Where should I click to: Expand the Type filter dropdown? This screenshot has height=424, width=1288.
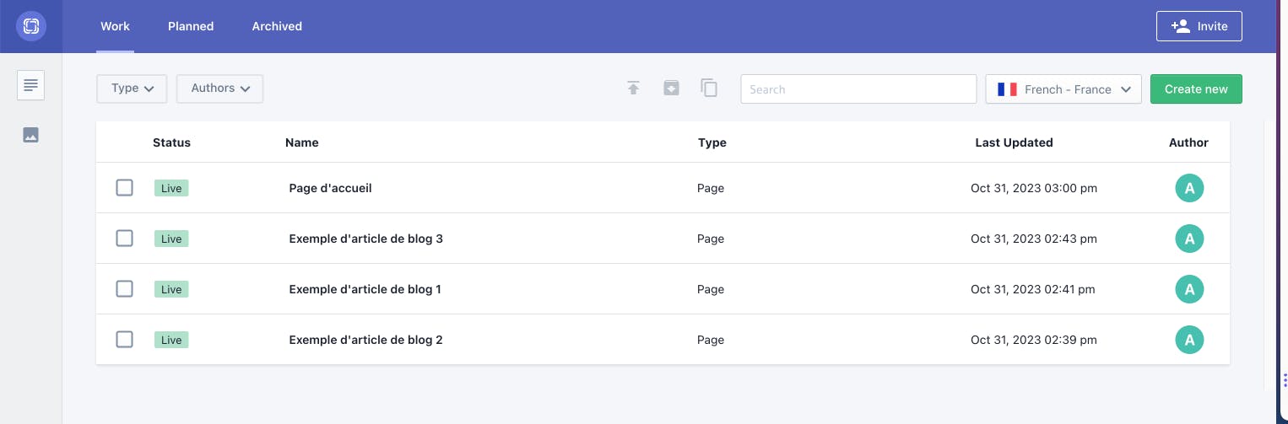tap(132, 89)
